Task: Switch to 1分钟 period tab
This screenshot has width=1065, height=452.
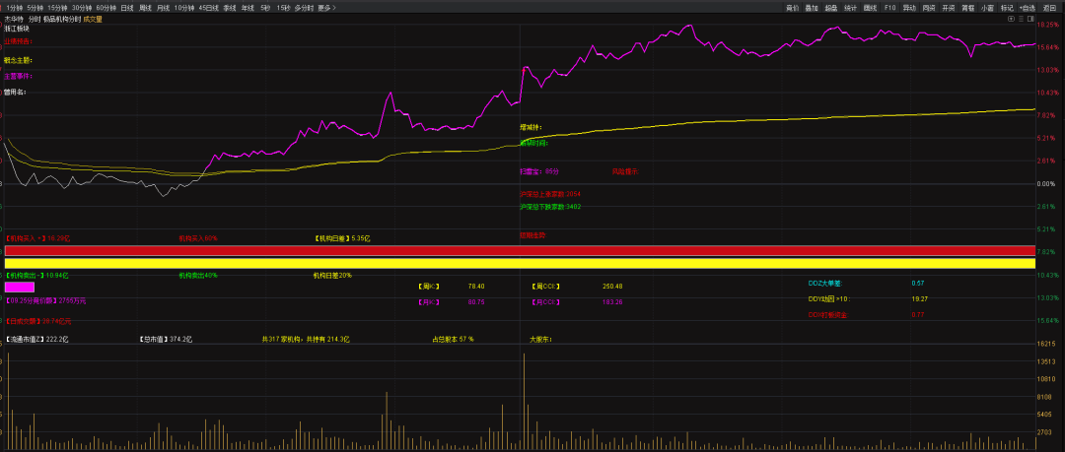Action: coord(14,7)
